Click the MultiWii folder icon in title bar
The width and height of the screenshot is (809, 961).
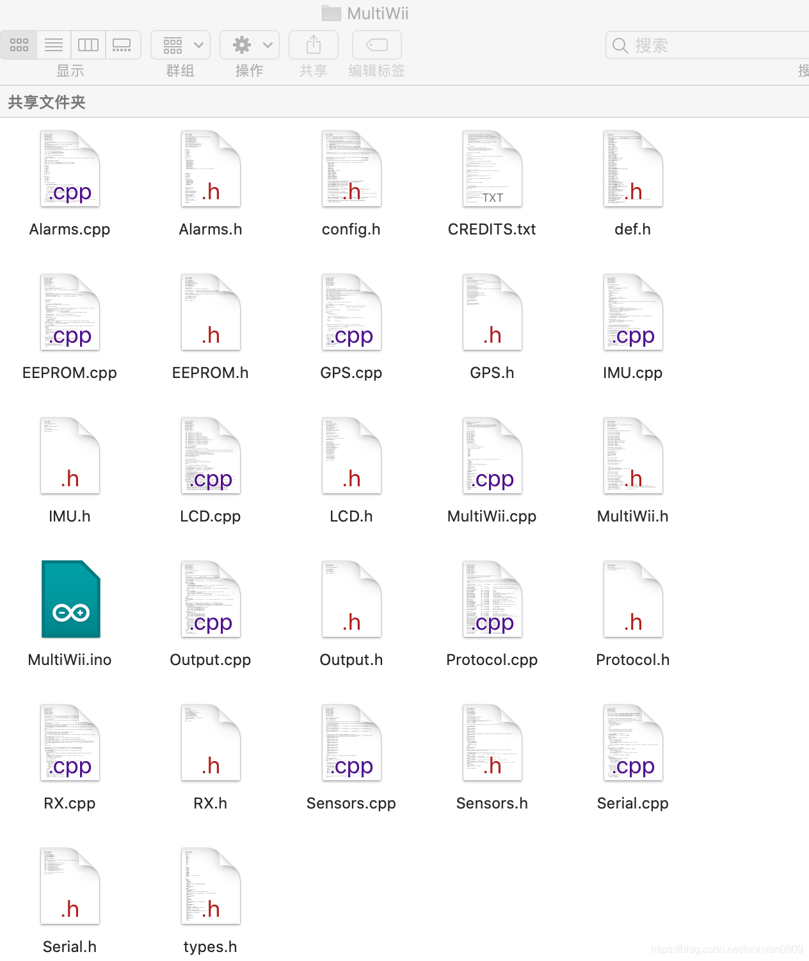point(331,13)
